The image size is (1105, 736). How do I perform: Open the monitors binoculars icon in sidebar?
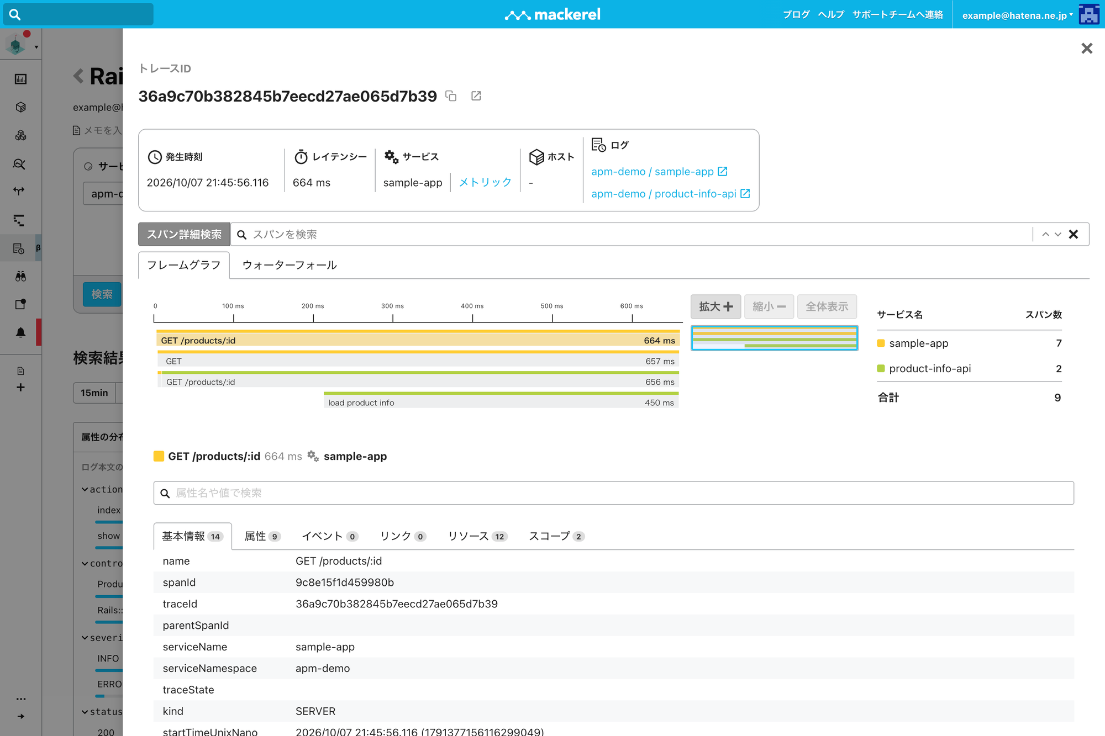(x=20, y=276)
